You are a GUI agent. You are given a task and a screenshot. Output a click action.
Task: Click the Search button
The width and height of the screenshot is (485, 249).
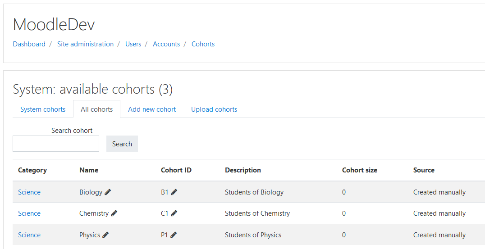122,144
